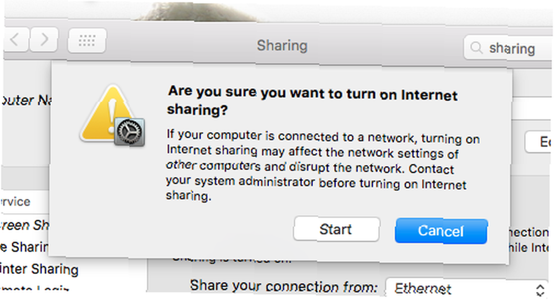554x301 pixels.
Task: Cancel the Internet sharing dialog
Action: coord(441,231)
